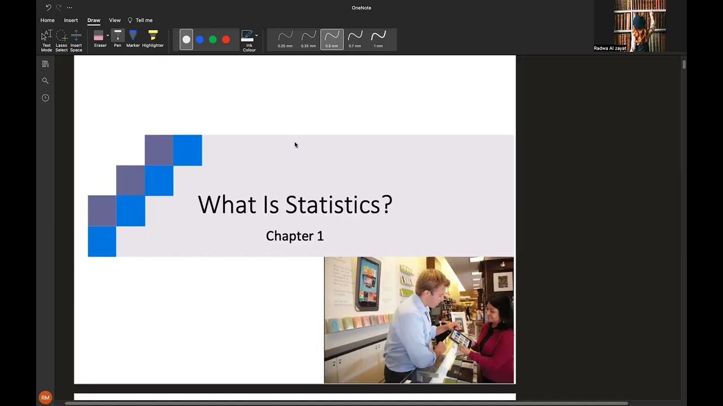This screenshot has width=723, height=406.
Task: Expand the Eraser options dropdown arrow
Action: [x=108, y=36]
